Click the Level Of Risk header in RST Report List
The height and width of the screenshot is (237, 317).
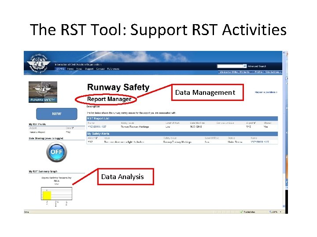pyautogui.click(x=173, y=123)
